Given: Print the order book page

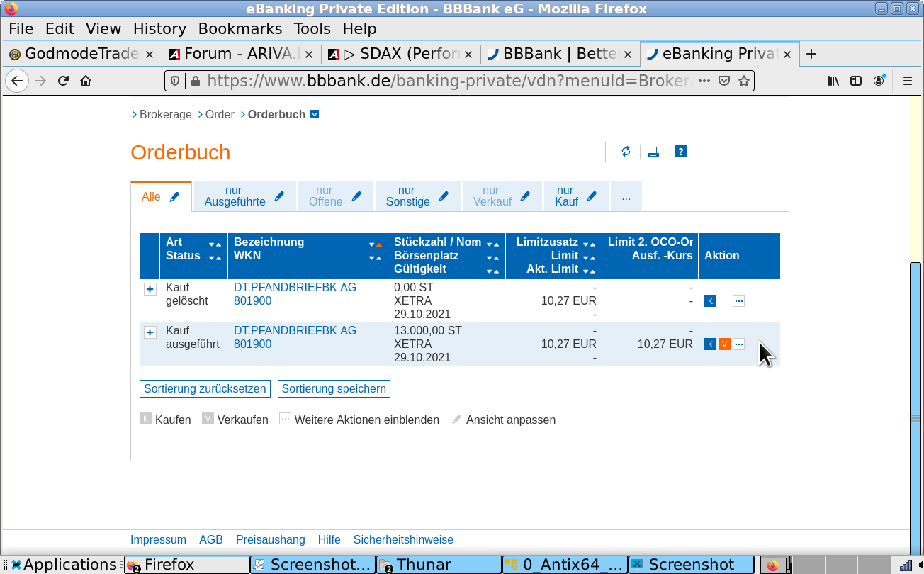Looking at the screenshot, I should 653,152.
